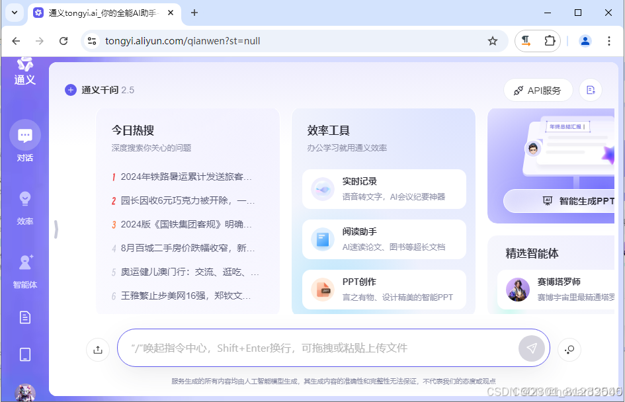This screenshot has width=625, height=402.
Task: Click the translate extension icon
Action: [x=526, y=40]
